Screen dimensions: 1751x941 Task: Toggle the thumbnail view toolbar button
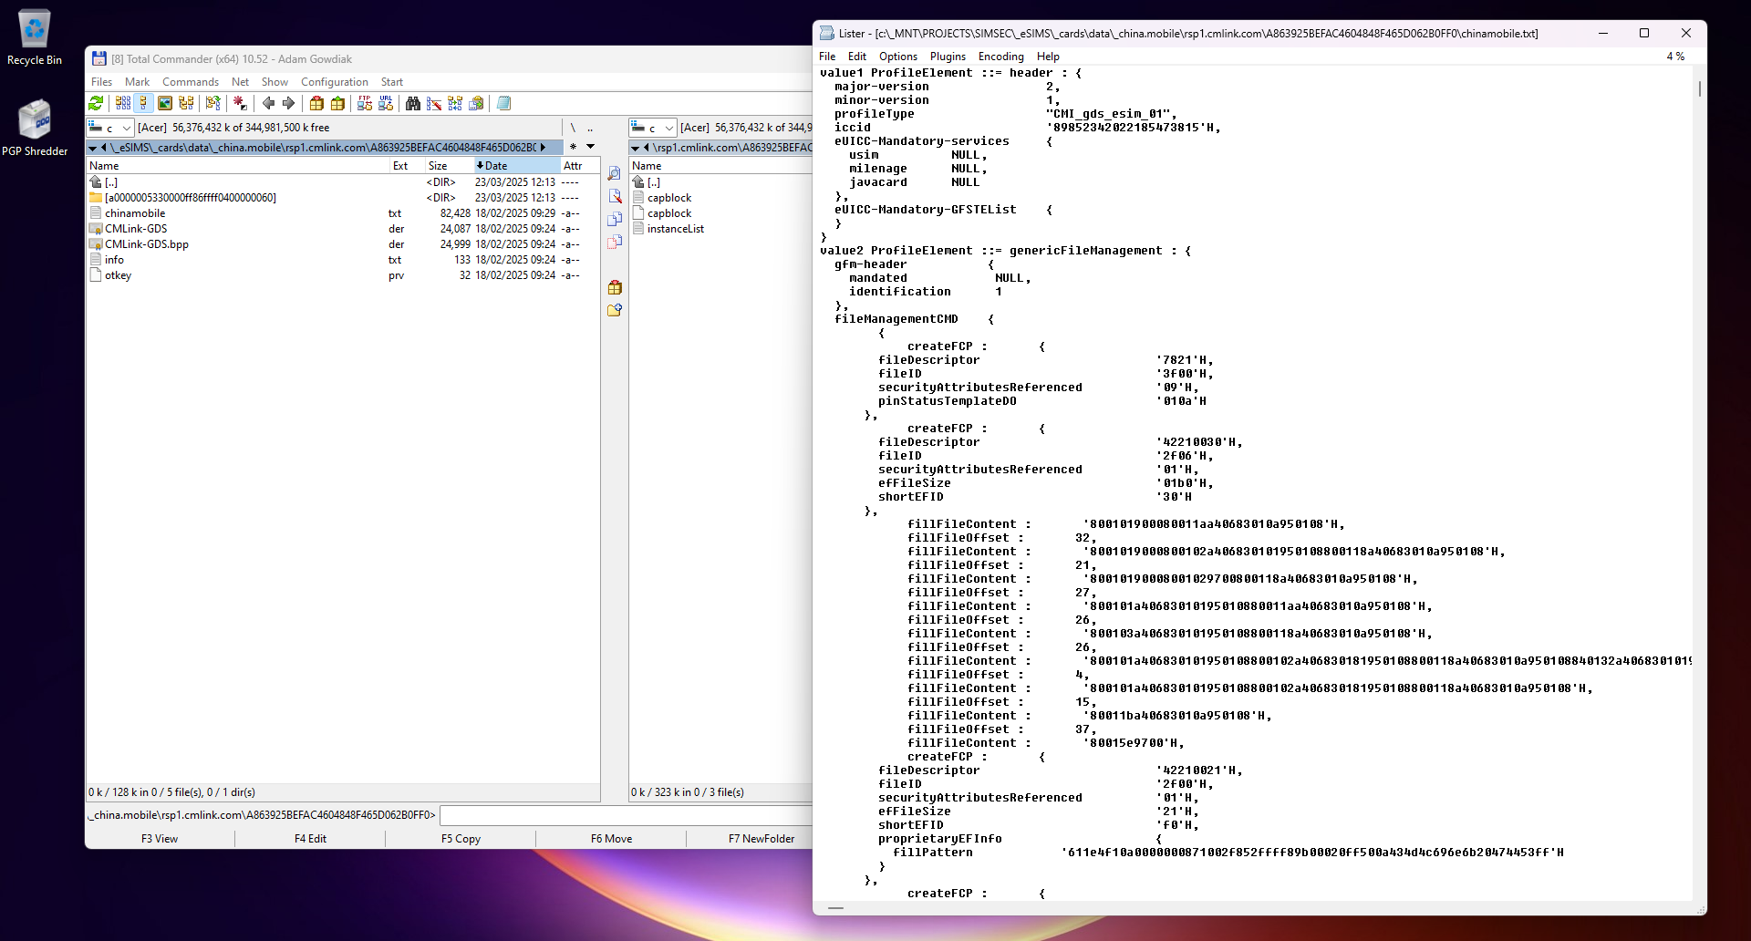[x=165, y=104]
